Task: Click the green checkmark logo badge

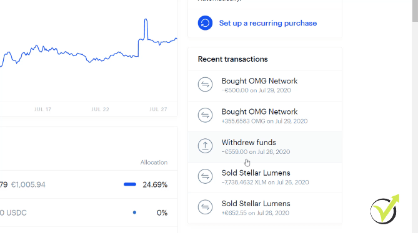Action: coord(385,209)
